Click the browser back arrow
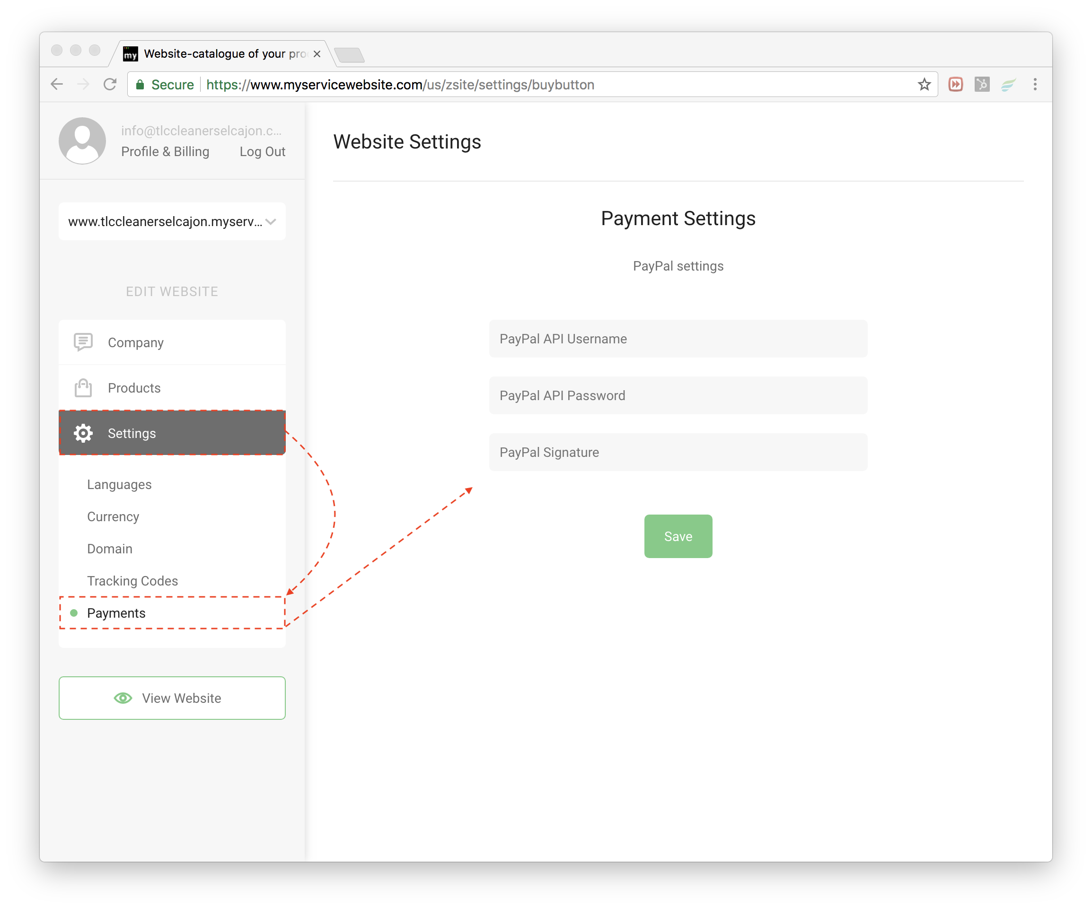This screenshot has width=1092, height=909. (x=57, y=84)
